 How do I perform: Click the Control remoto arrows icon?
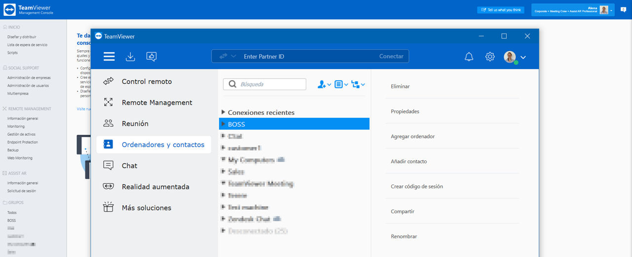(x=109, y=81)
